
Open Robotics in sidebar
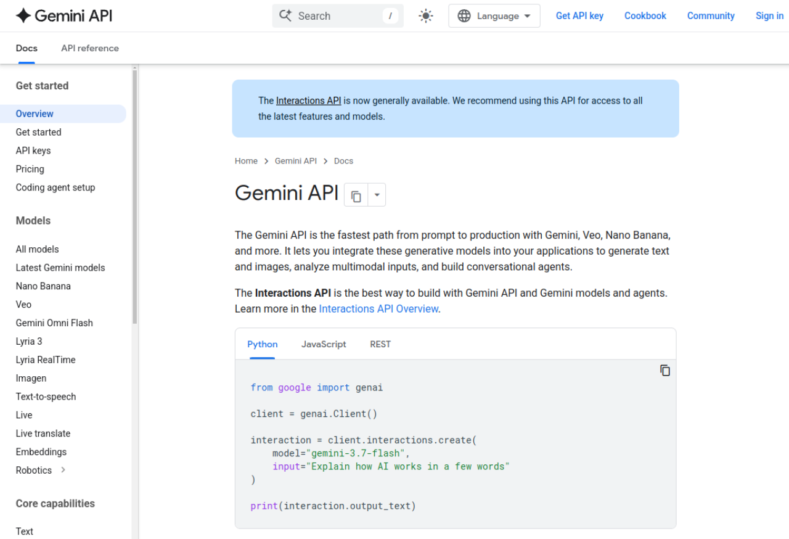pos(34,471)
